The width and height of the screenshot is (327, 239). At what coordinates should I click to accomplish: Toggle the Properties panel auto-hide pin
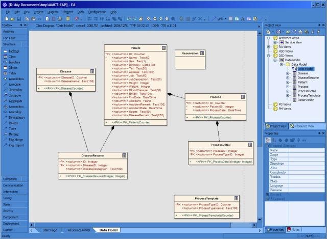click(x=319, y=133)
